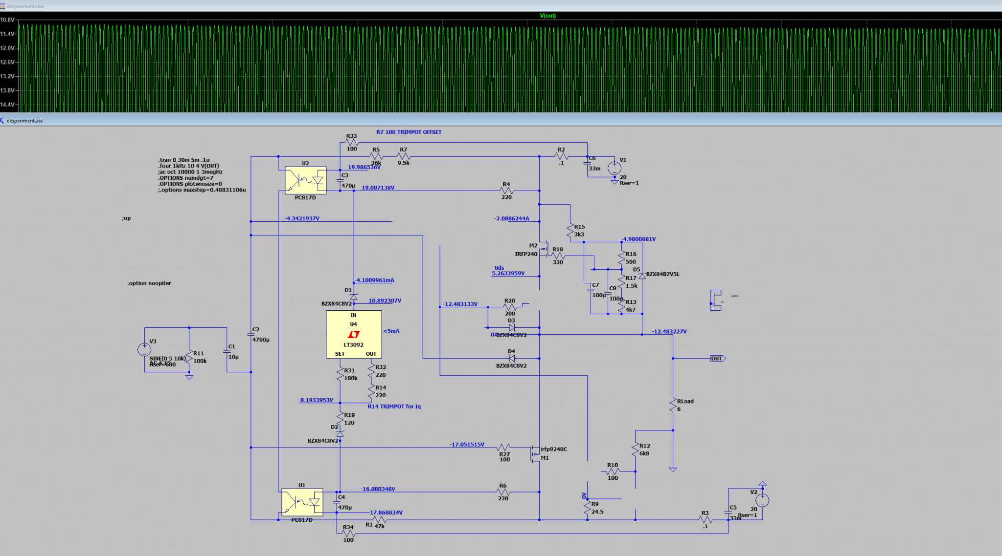Click the C1 10µ capacitor symbol
Image resolution: width=1002 pixels, height=556 pixels.
(227, 351)
